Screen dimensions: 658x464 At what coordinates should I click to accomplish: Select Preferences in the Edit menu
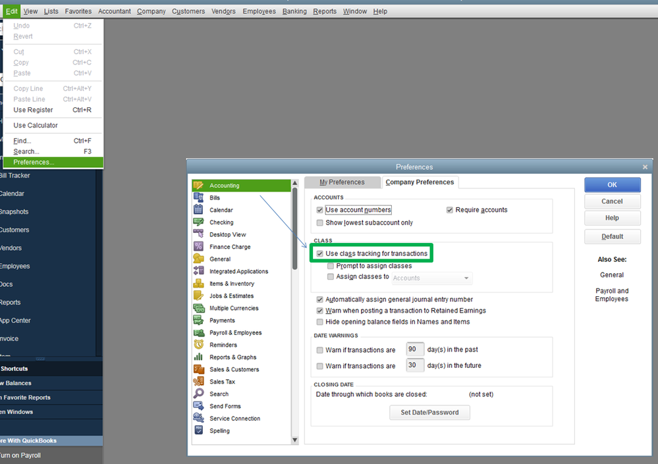click(x=53, y=162)
